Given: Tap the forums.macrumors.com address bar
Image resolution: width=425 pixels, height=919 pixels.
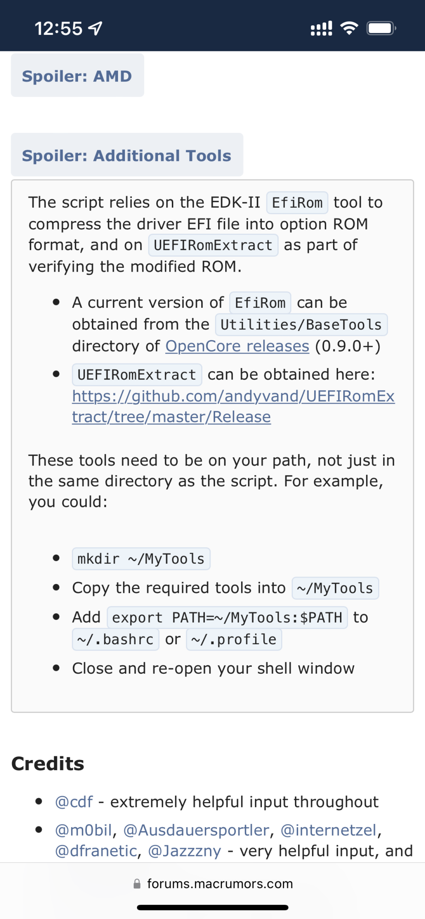Looking at the screenshot, I should (220, 884).
